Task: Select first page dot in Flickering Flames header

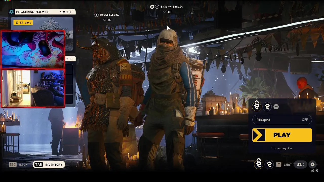Action: point(64,12)
